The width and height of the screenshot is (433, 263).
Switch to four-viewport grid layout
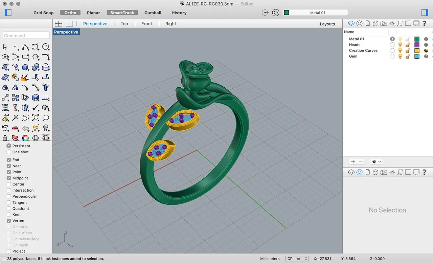coord(59,24)
